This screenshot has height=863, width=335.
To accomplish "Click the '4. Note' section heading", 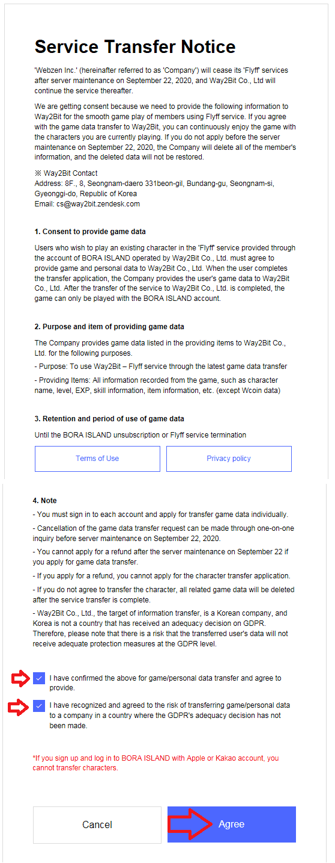I will [x=45, y=501].
